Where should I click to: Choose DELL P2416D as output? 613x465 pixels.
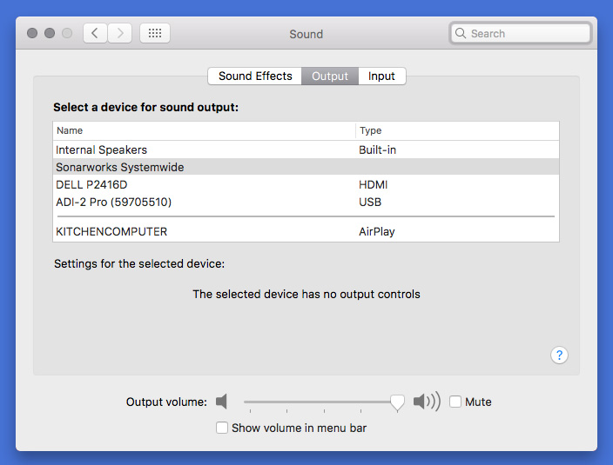click(306, 184)
